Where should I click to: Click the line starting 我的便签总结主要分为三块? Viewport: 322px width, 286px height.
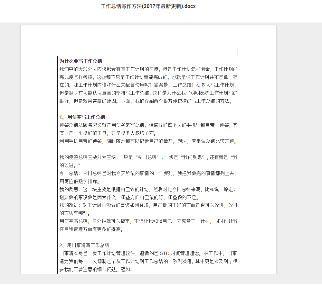[x=148, y=157]
